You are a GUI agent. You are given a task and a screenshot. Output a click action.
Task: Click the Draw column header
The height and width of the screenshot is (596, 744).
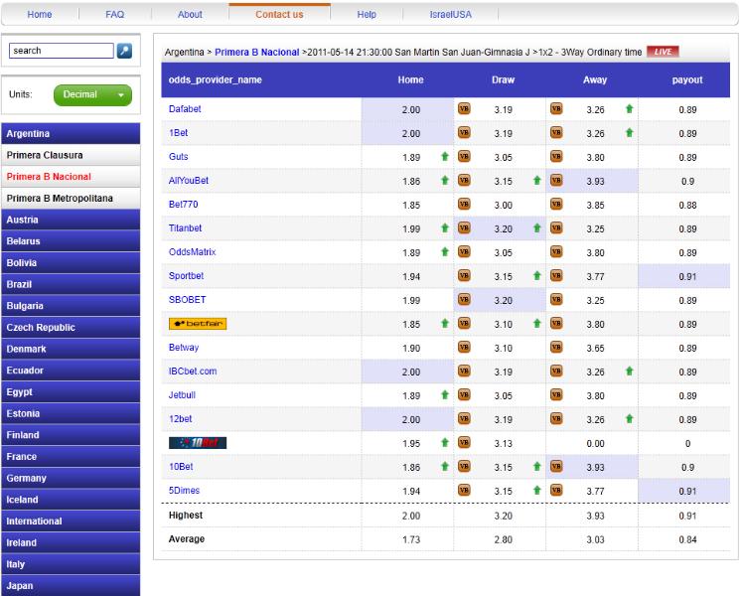(x=503, y=79)
